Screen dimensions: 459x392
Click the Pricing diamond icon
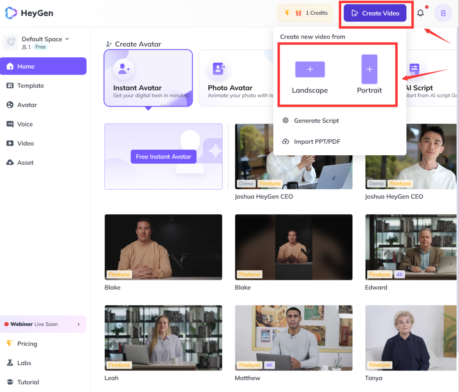[10, 343]
